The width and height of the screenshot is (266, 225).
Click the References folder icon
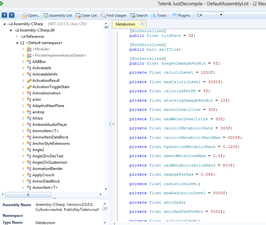click(x=23, y=37)
